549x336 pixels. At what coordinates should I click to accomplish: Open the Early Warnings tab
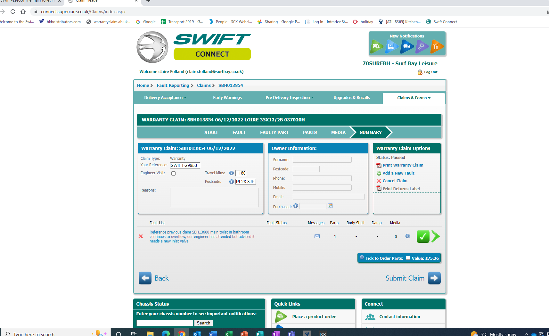[227, 98]
